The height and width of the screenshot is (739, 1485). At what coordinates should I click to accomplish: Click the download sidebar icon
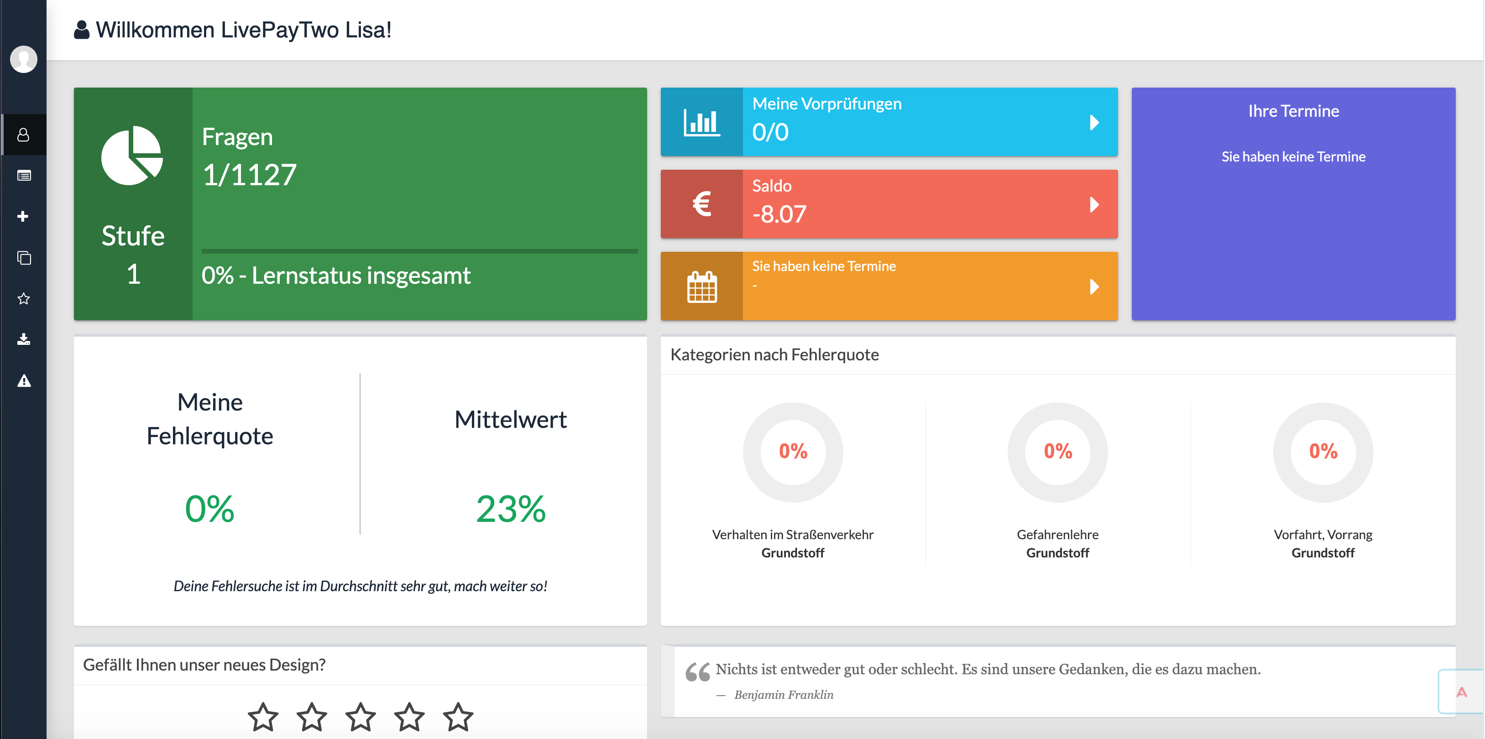(23, 339)
